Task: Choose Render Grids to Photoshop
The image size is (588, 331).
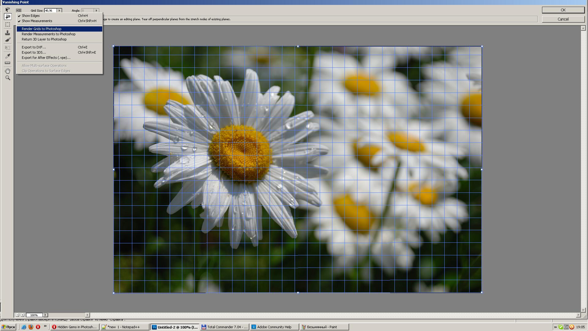Action: point(41,29)
